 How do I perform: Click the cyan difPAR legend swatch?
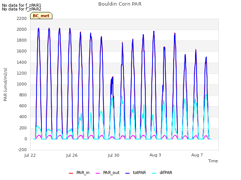click(154, 173)
